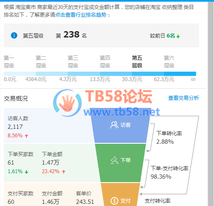The width and height of the screenshot is (214, 206).
Task: Click the visitor people icon in funnel
Action: (x=114, y=125)
